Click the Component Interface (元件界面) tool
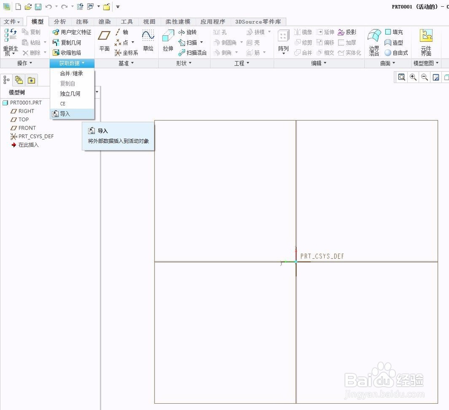The height and width of the screenshot is (410, 449). 426,42
